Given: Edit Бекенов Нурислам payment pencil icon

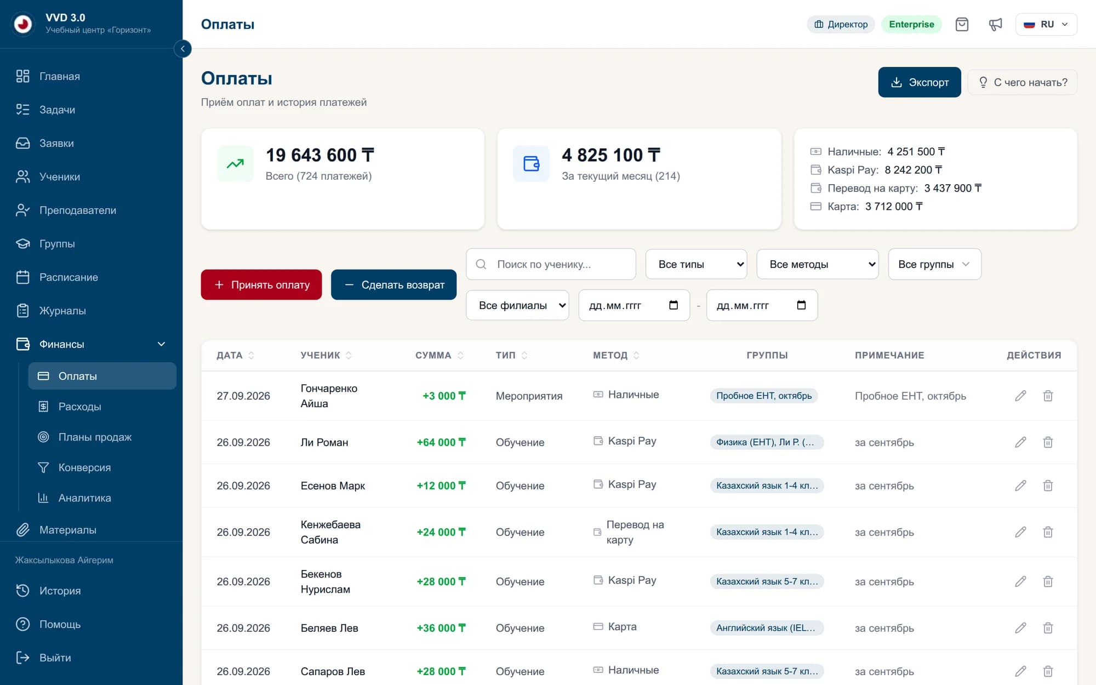Looking at the screenshot, I should click(x=1020, y=581).
